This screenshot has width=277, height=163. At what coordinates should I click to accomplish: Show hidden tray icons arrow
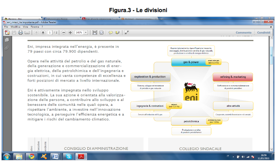click(233, 157)
